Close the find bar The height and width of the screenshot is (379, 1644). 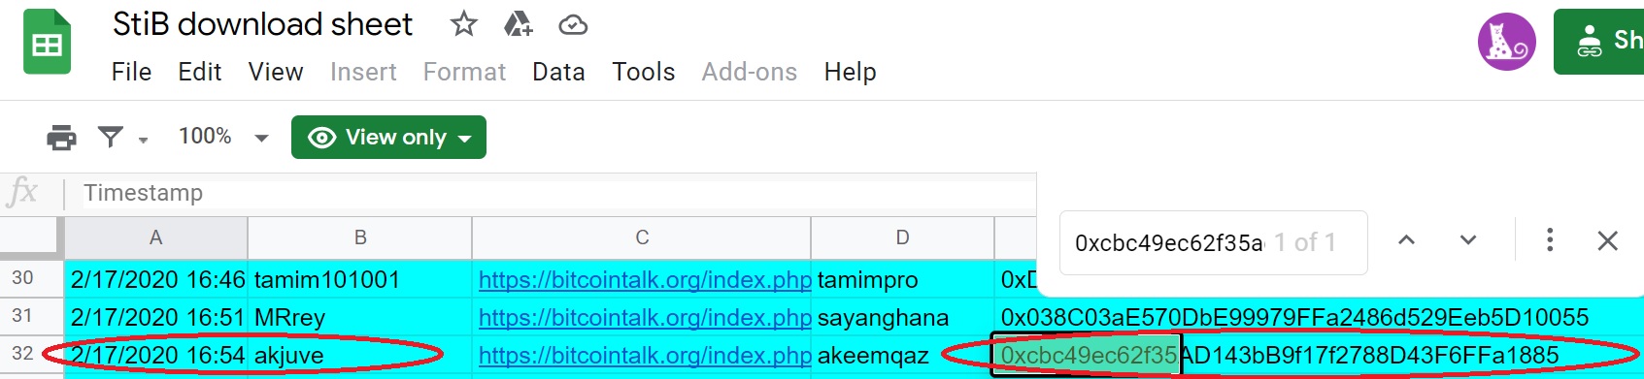(x=1608, y=240)
